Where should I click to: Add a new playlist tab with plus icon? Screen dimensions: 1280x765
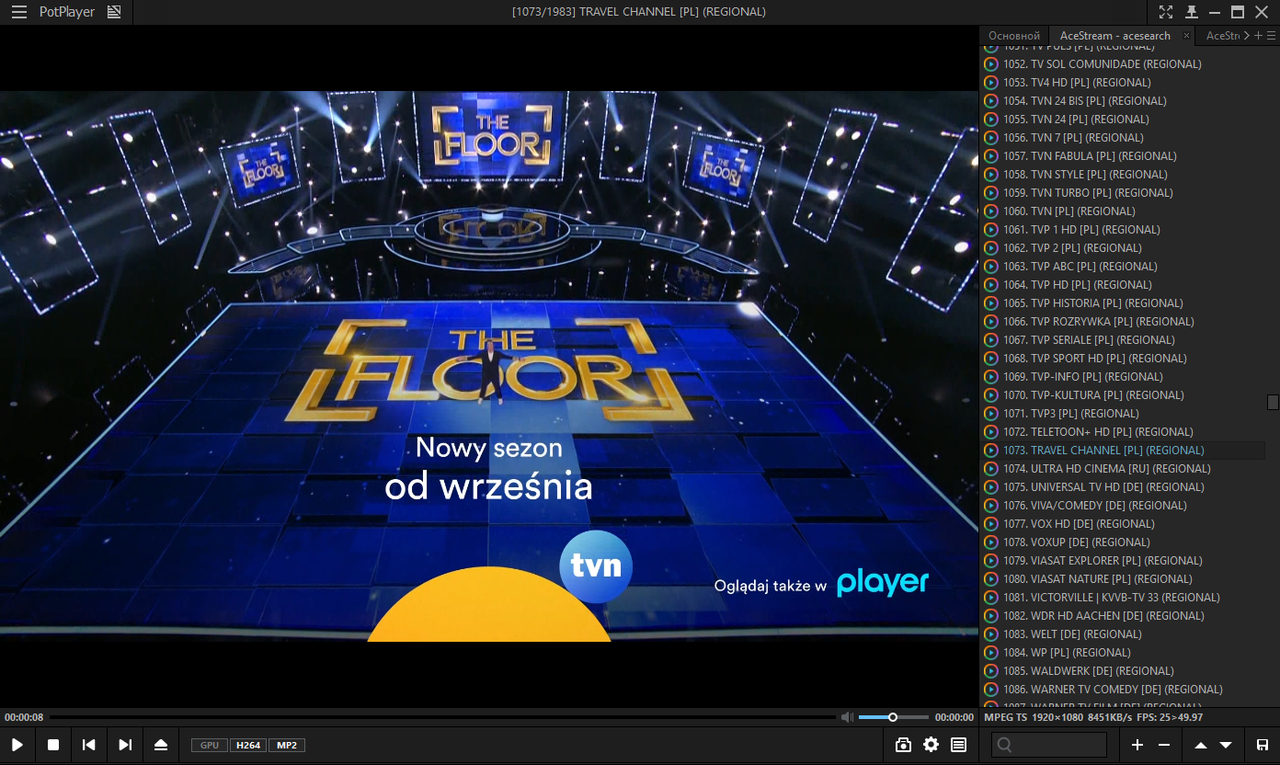[x=1259, y=36]
